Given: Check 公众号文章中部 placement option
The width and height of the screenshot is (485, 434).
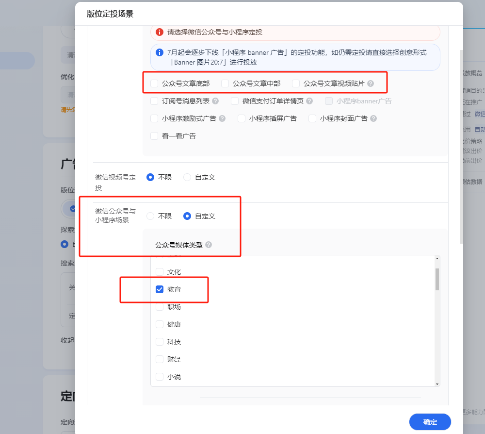Looking at the screenshot, I should pyautogui.click(x=225, y=83).
